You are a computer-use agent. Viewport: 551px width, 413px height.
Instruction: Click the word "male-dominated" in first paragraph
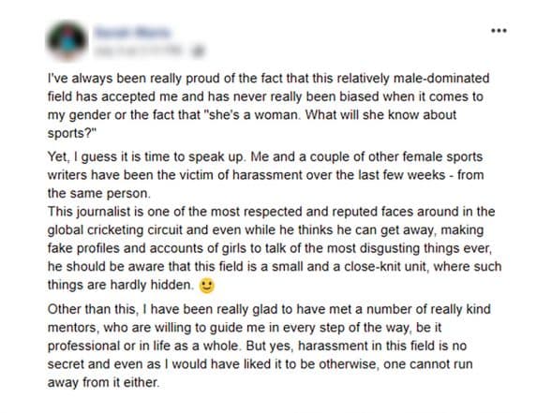pyautogui.click(x=441, y=78)
